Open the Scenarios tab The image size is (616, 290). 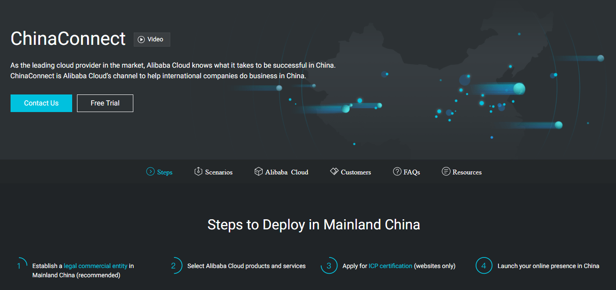click(213, 172)
